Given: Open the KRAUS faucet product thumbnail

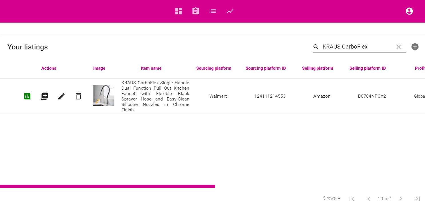Looking at the screenshot, I should click(104, 95).
